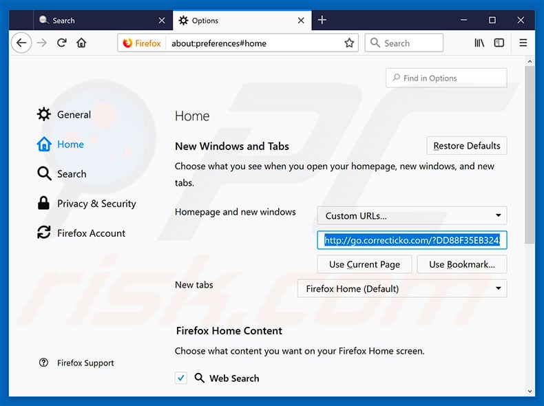Viewport: 544px width, 406px height.
Task: Click Use Bookmark button
Action: [x=462, y=264]
